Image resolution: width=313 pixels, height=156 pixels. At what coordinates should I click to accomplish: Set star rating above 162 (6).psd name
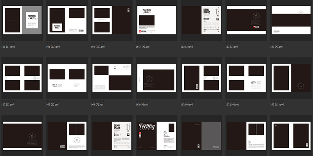(53, 101)
